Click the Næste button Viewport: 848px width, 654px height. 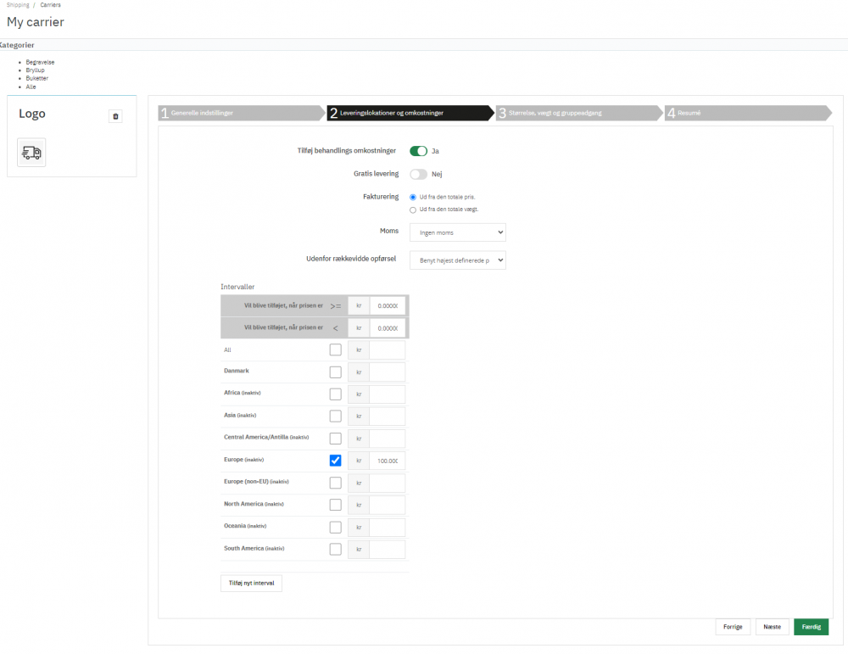(773, 627)
